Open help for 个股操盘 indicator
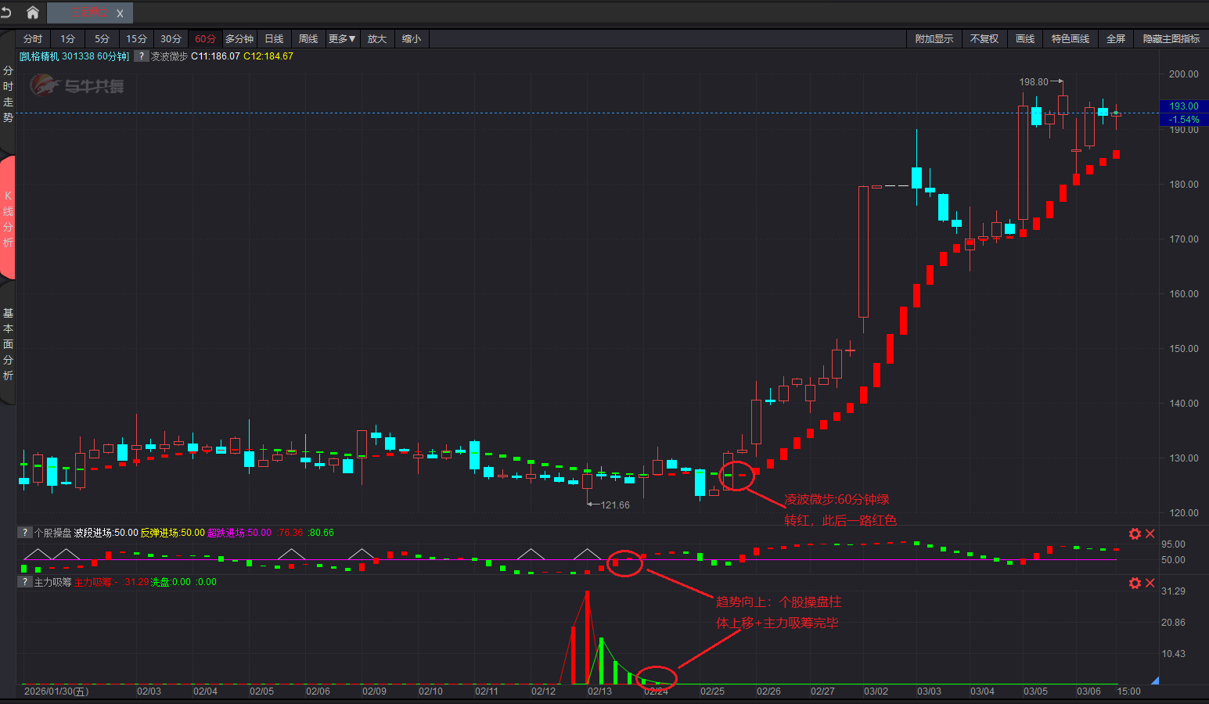The width and height of the screenshot is (1209, 704). coord(25,533)
